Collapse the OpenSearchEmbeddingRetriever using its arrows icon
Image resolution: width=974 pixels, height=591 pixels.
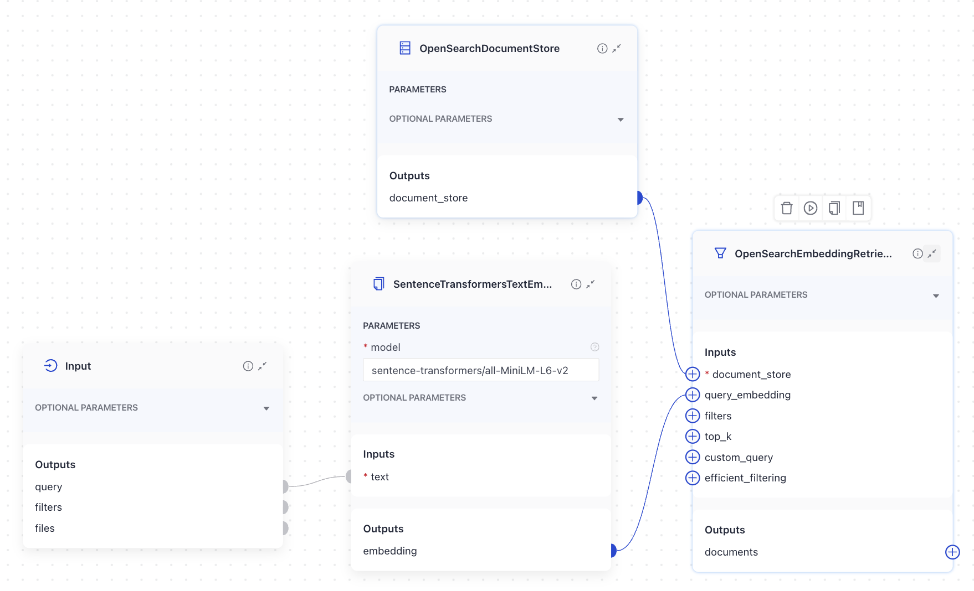click(931, 253)
